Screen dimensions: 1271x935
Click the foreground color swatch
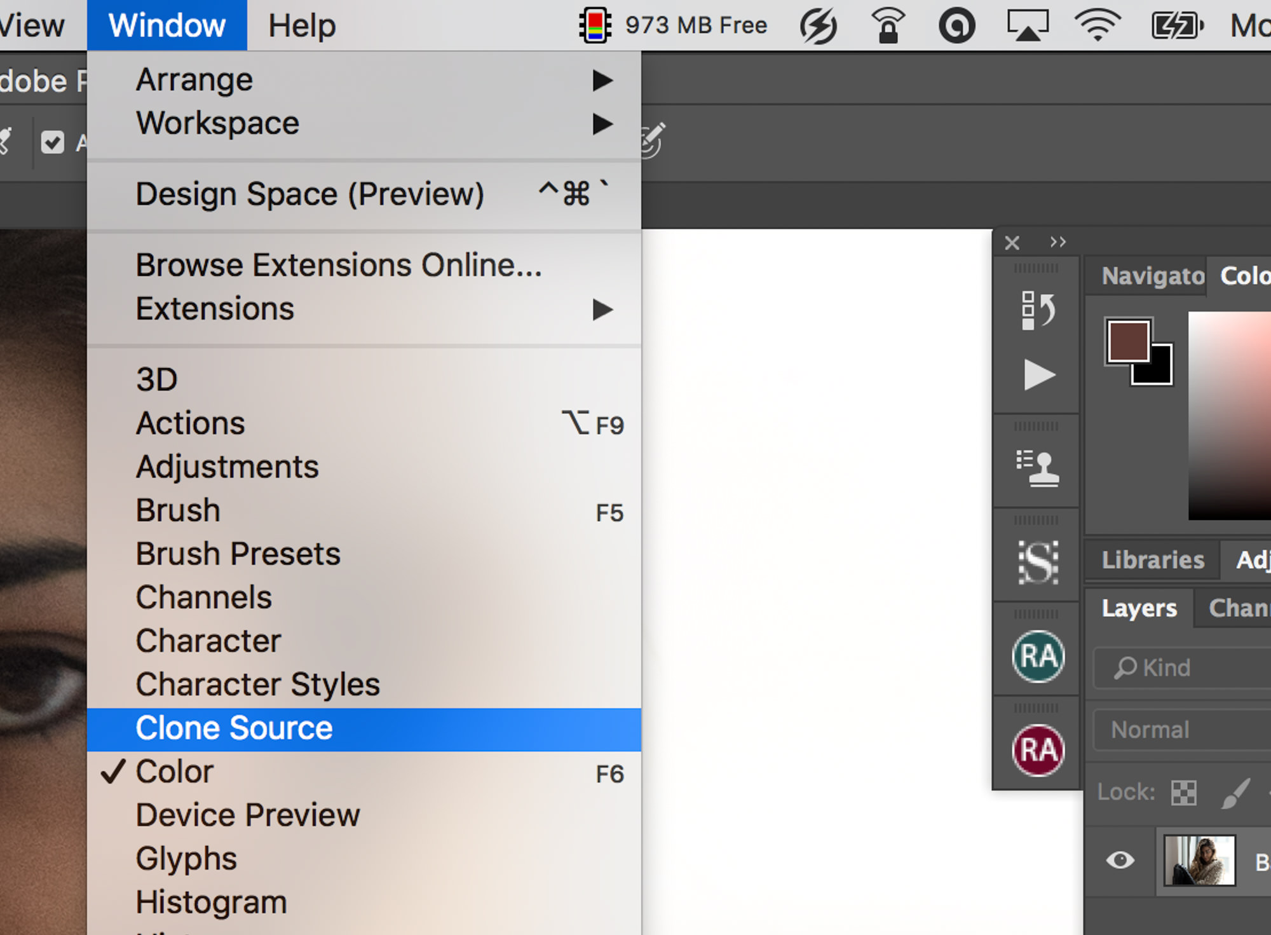tap(1128, 341)
